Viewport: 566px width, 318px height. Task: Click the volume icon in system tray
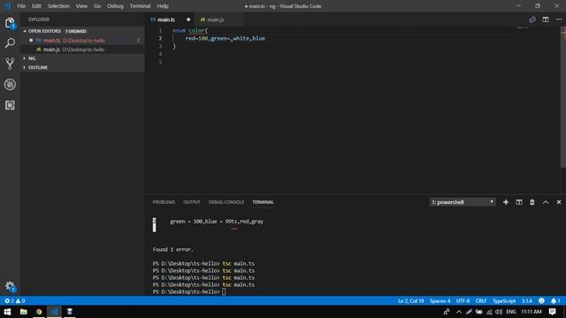(499, 312)
